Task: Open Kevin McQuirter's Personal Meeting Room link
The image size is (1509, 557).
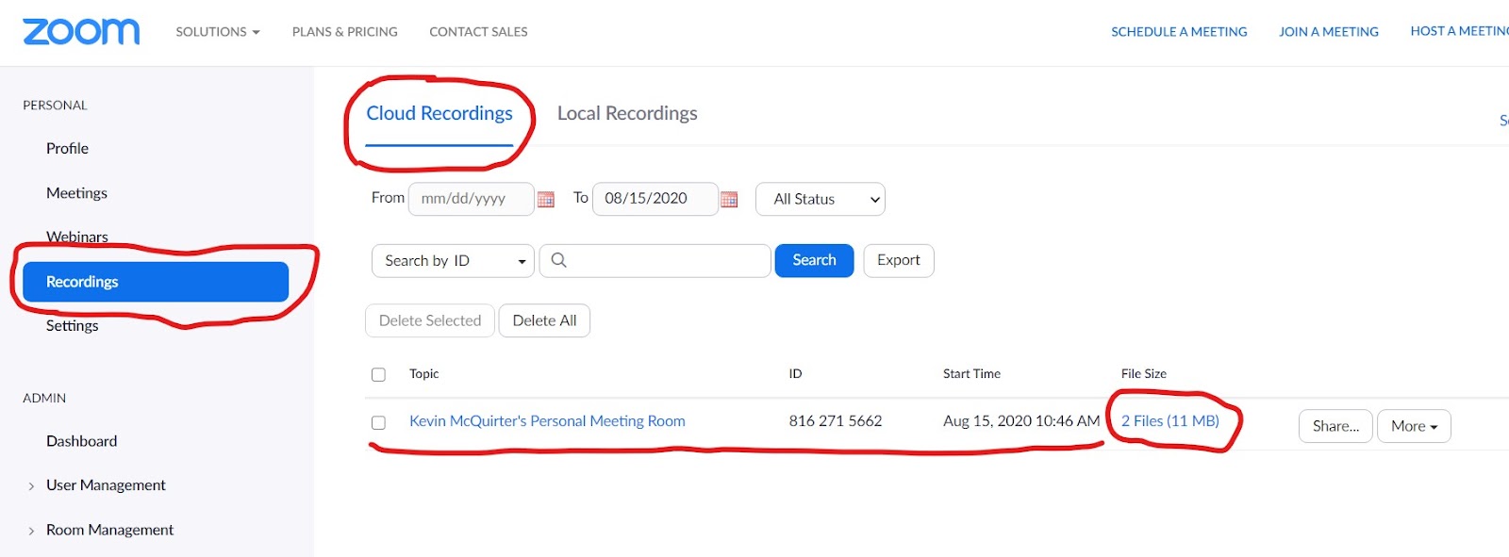Action: 547,421
